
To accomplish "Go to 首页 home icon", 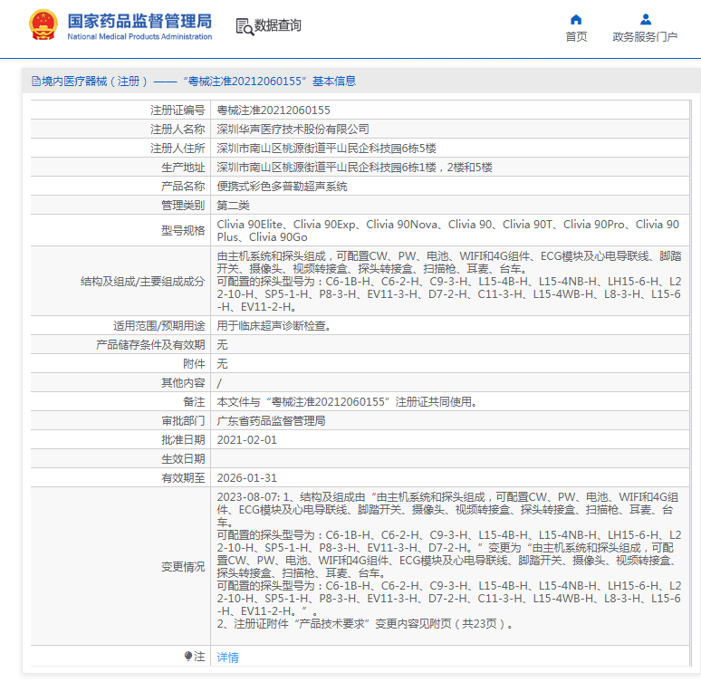I will click(x=576, y=20).
